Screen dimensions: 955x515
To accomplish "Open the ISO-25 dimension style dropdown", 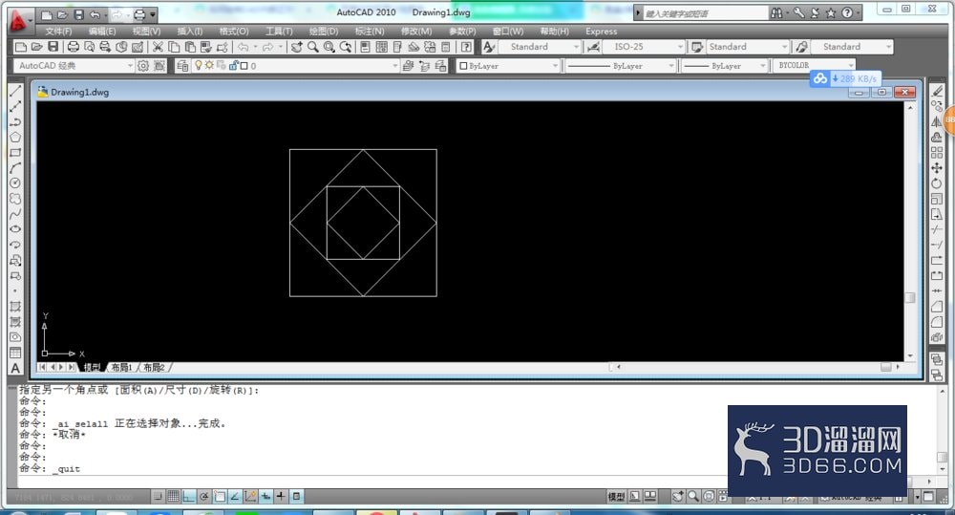I will tap(645, 47).
